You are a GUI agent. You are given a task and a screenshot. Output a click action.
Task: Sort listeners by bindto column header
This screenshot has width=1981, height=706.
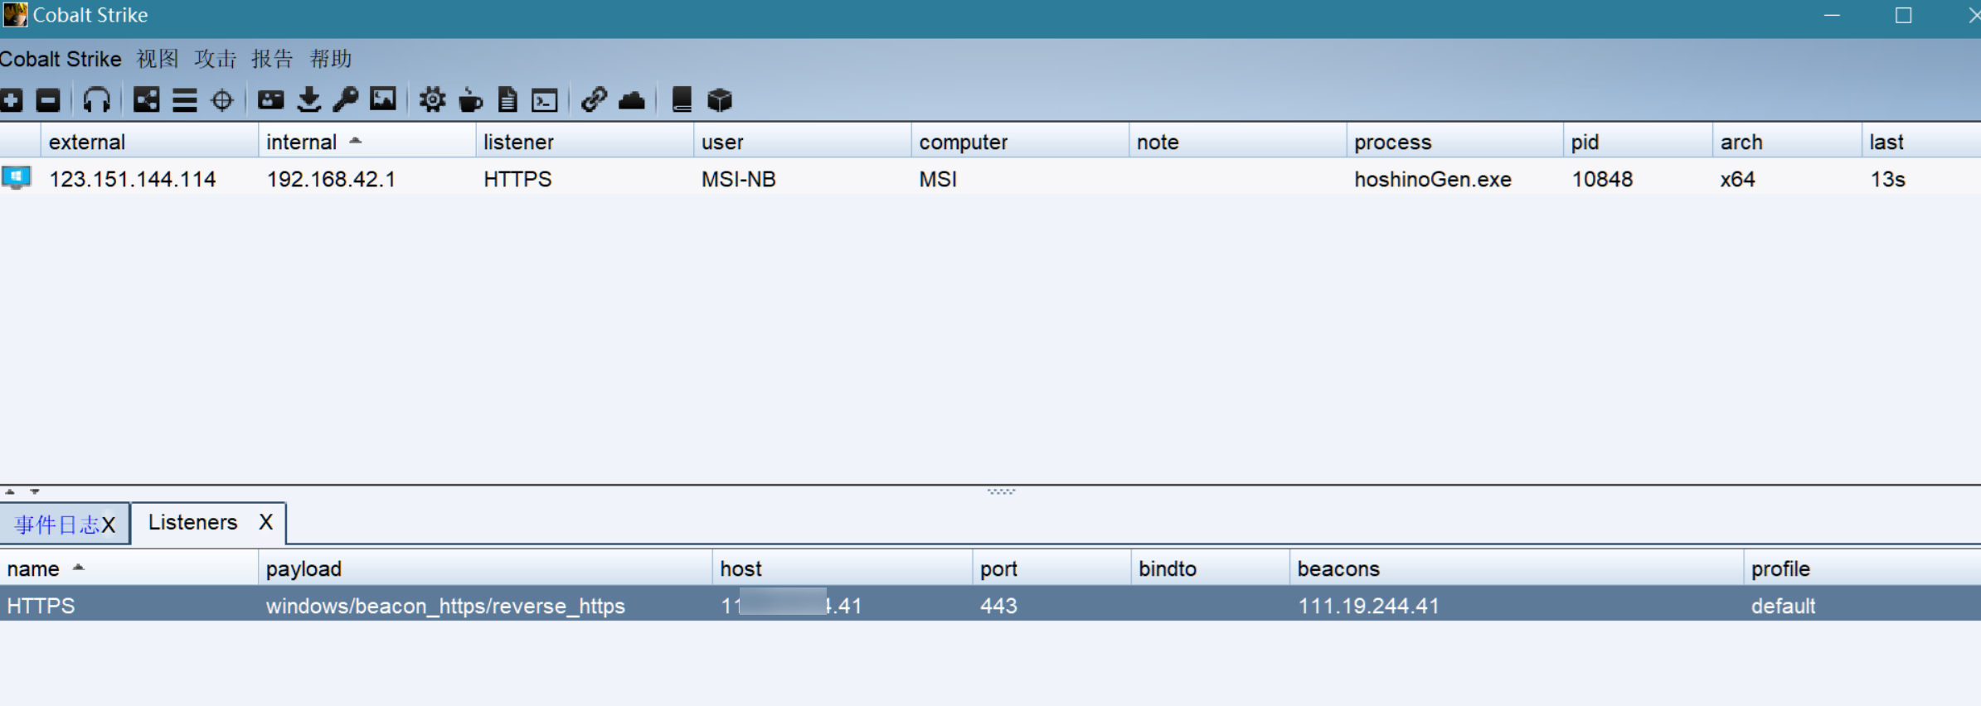pos(1211,568)
